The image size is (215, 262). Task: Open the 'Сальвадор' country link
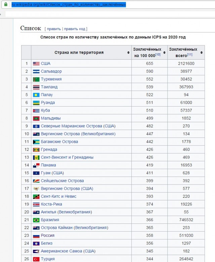point(51,71)
